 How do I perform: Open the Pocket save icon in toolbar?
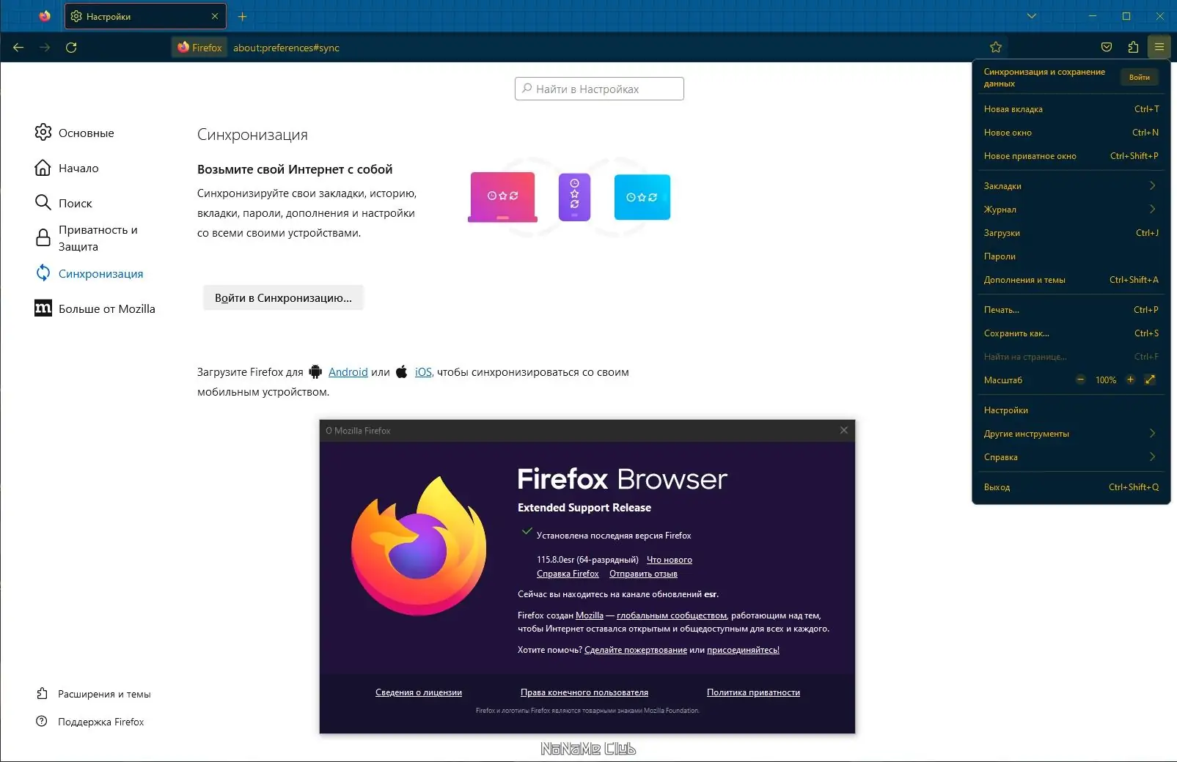pos(1107,48)
